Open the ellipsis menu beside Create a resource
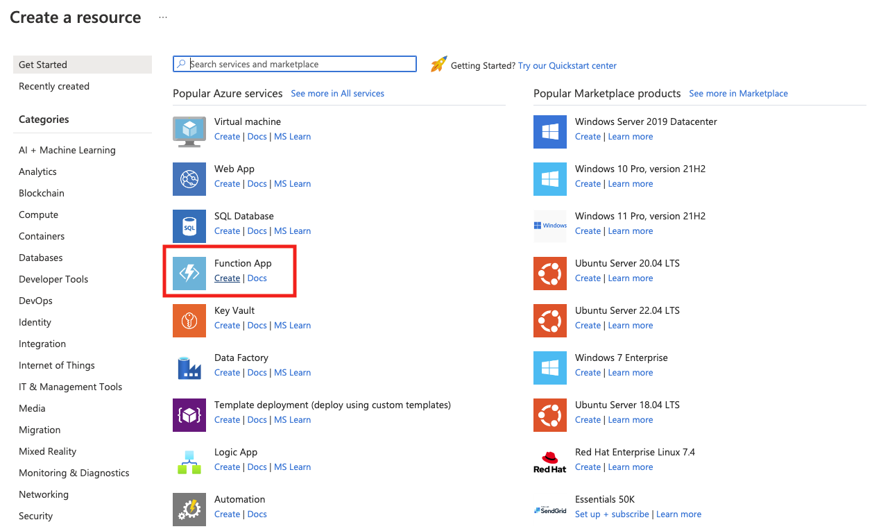881x529 pixels. (x=163, y=17)
